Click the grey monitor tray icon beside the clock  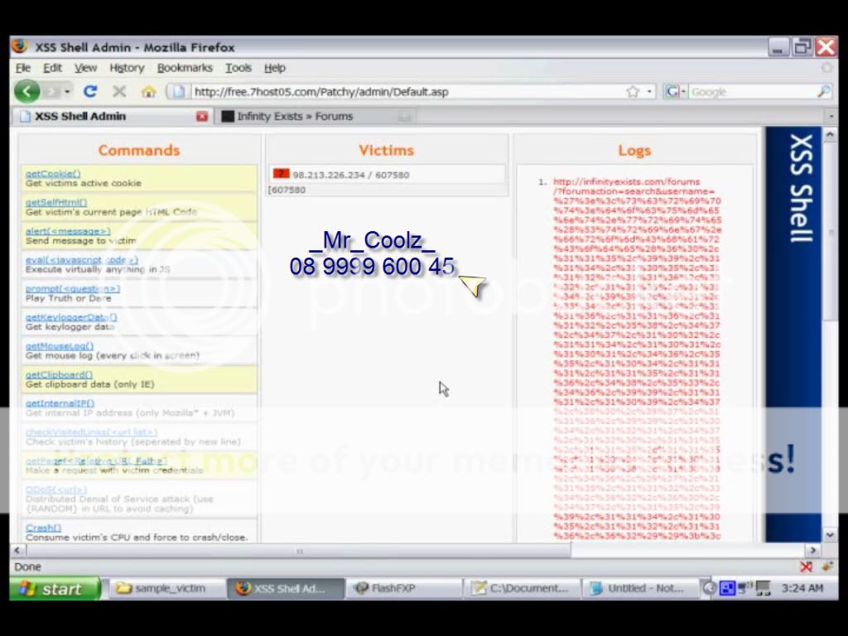(763, 588)
